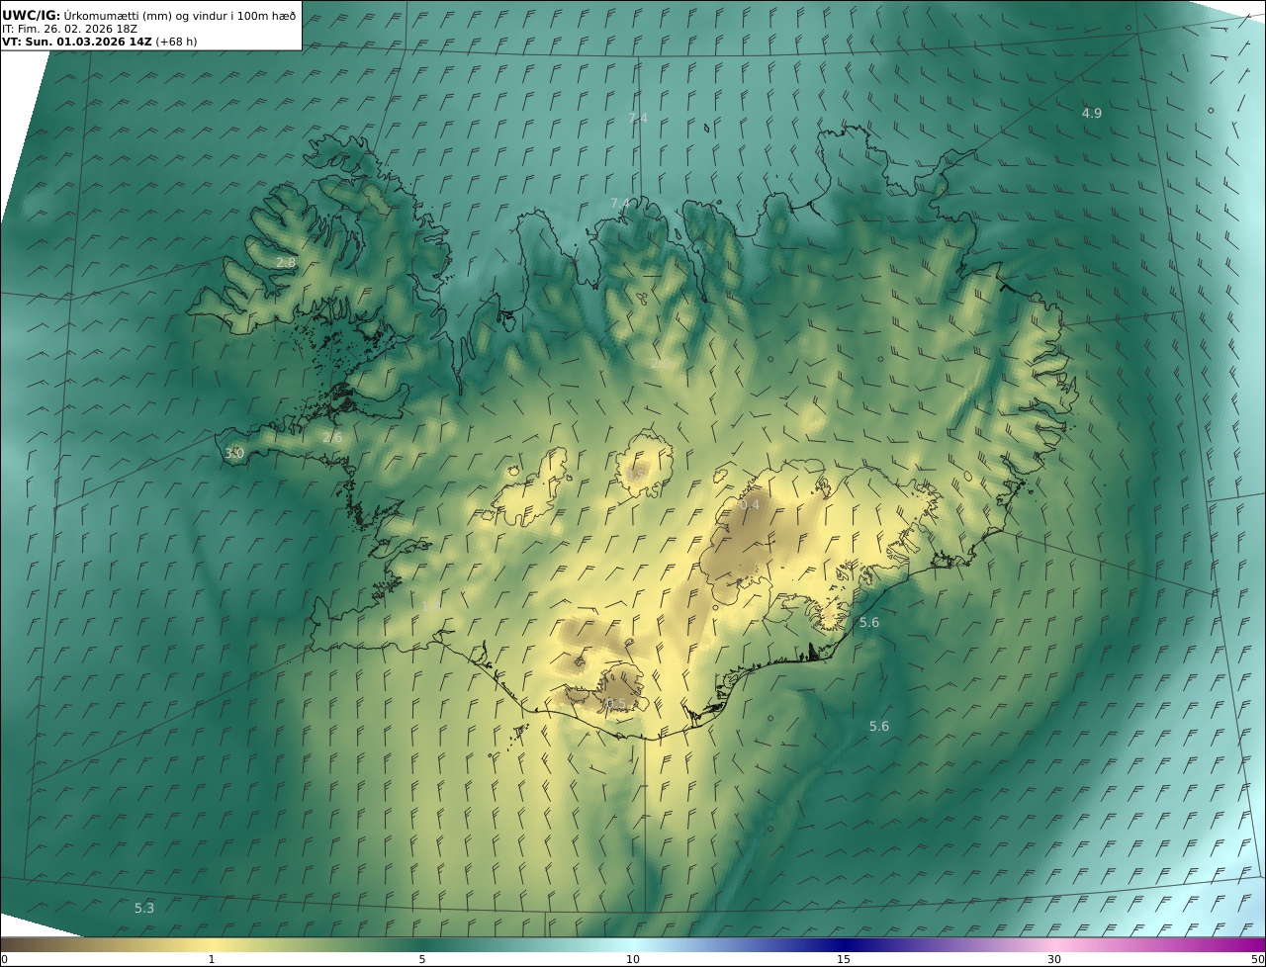Click the colorbar tick label "0"
1266x967 pixels.
(x=4, y=959)
